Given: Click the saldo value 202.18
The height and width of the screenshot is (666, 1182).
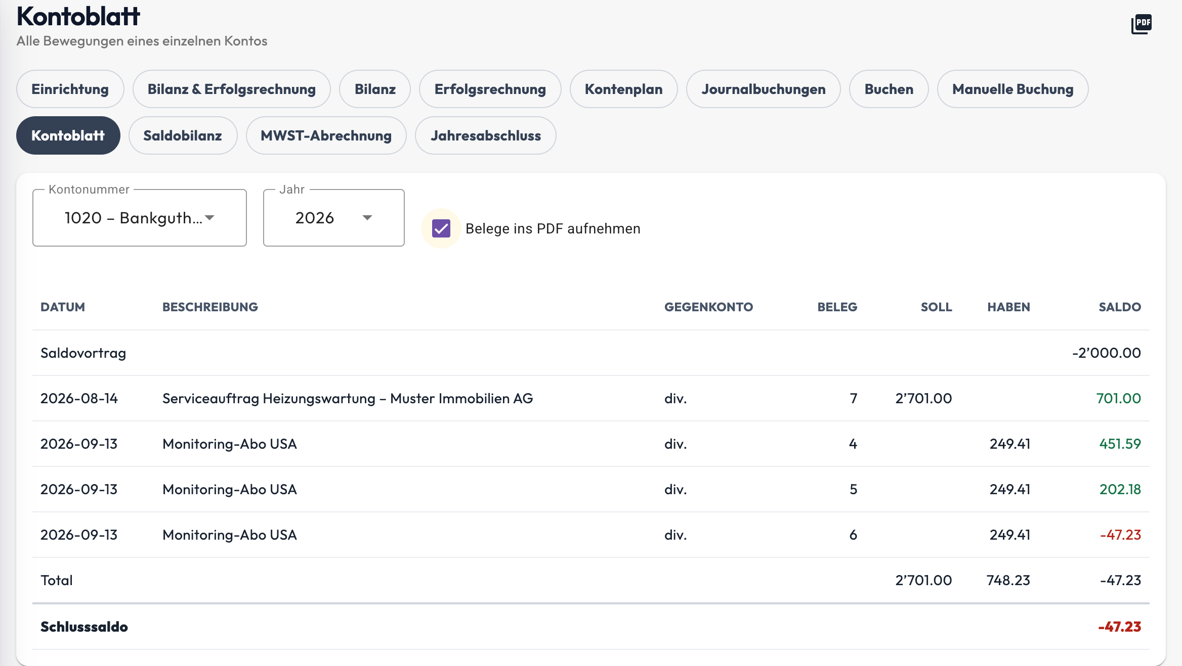Looking at the screenshot, I should (x=1120, y=489).
